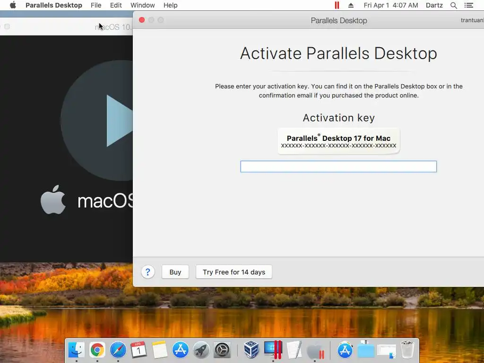This screenshot has height=363, width=484.
Task: Click the account name in title bar
Action: [x=472, y=20]
